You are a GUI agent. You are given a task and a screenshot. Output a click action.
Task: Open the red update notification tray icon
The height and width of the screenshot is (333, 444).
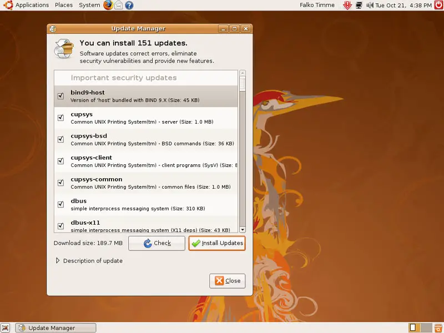tap(347, 5)
